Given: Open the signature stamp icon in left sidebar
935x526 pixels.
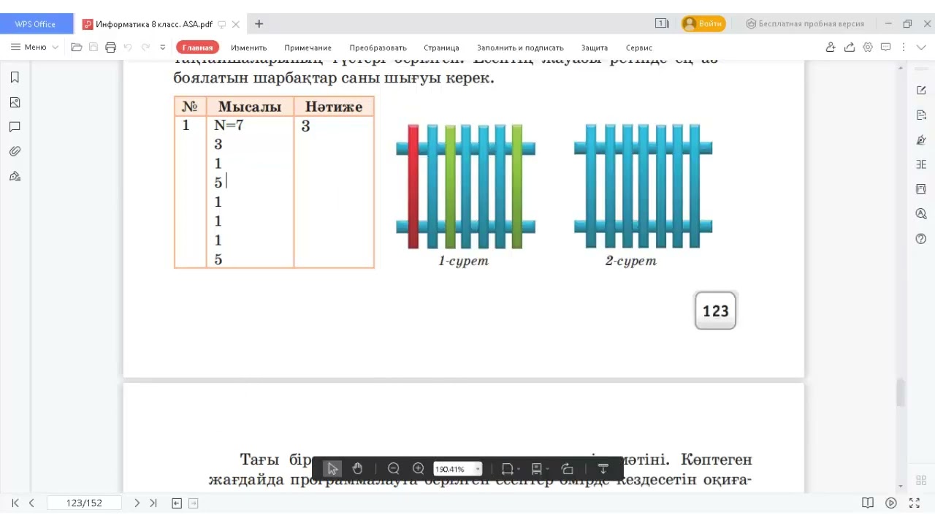Looking at the screenshot, I should (x=15, y=176).
